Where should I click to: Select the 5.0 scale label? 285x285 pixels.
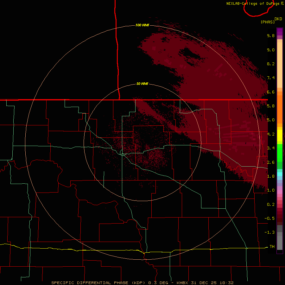pos(271,120)
